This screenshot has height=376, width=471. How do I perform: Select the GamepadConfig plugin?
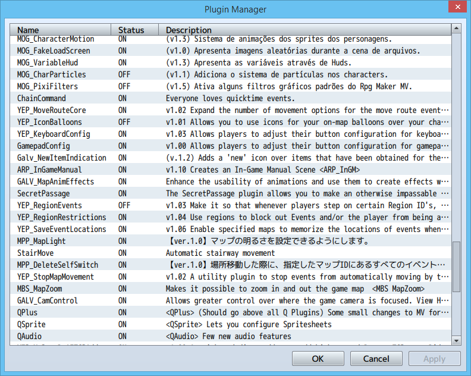(230, 146)
